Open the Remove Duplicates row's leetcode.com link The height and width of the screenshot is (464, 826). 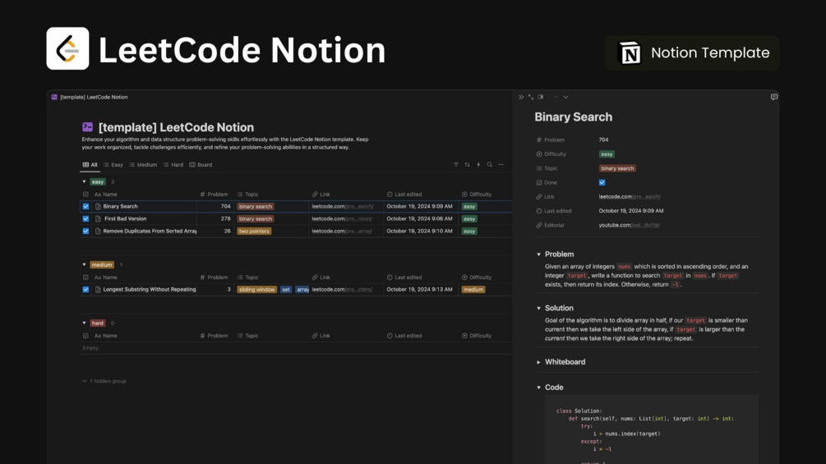(x=342, y=231)
